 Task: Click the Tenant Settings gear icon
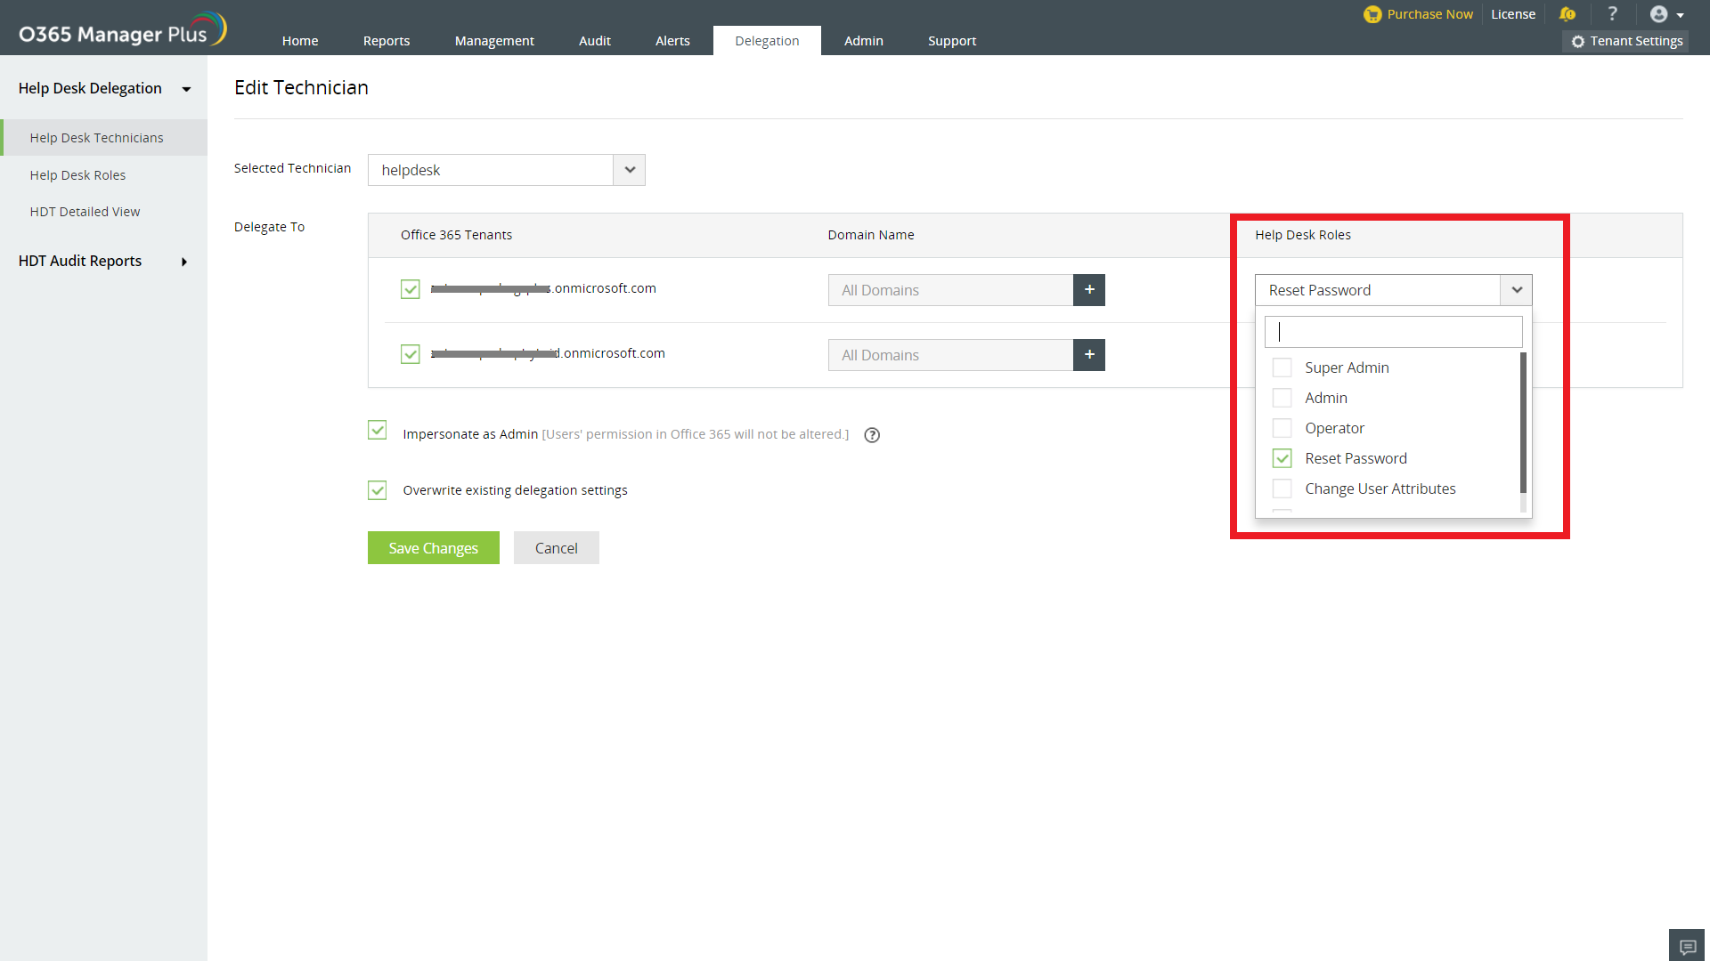pyautogui.click(x=1578, y=42)
